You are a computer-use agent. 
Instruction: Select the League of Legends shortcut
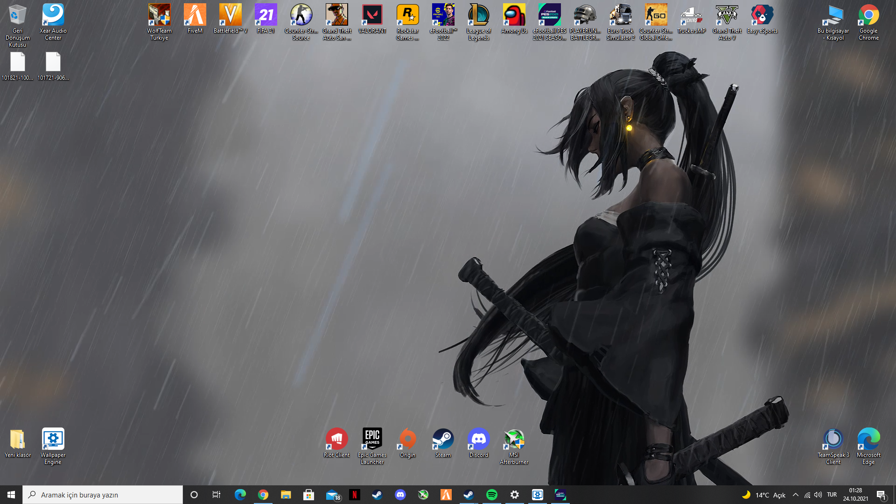(479, 22)
